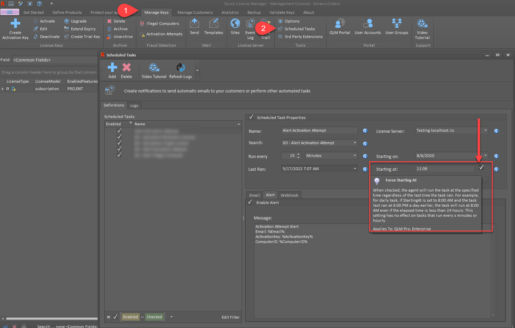Click the red Delete task icon
Screen dimensions: 515x328
[126, 68]
